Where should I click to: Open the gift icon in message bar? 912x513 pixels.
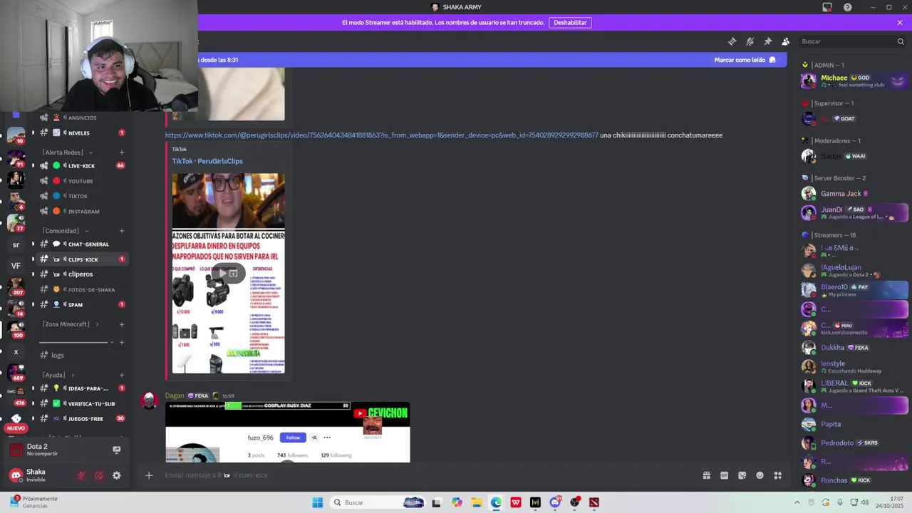706,475
